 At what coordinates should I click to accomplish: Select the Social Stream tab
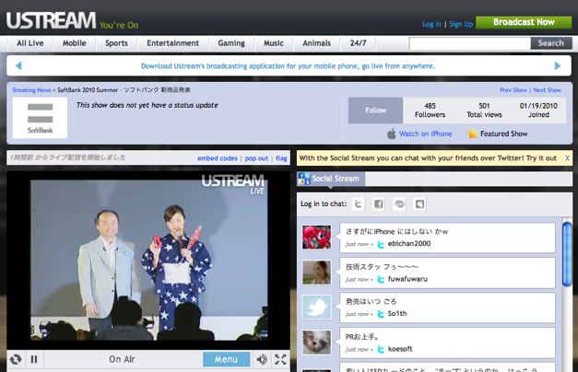point(331,179)
